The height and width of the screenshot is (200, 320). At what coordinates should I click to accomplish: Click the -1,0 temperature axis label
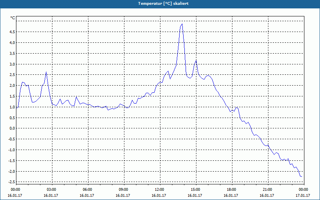(x=12, y=150)
